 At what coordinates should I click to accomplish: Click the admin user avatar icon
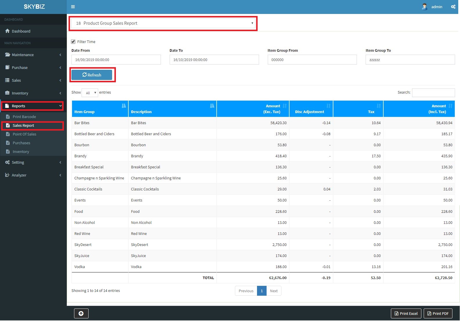tap(424, 7)
